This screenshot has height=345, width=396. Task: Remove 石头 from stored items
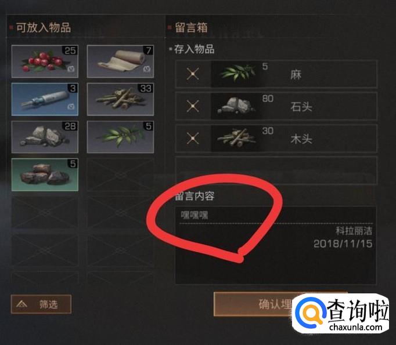(x=193, y=106)
